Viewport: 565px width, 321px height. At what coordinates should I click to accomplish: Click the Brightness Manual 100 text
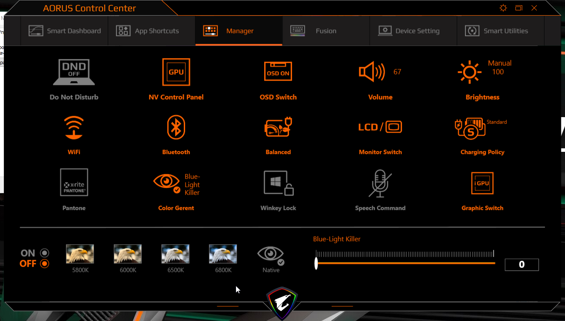(x=499, y=68)
